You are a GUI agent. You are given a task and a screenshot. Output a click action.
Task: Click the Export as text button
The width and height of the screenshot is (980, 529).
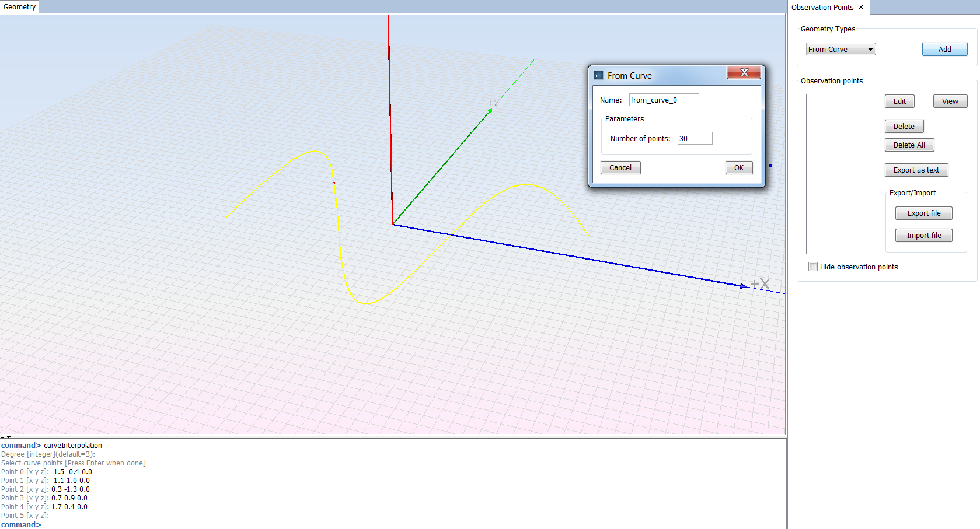916,170
